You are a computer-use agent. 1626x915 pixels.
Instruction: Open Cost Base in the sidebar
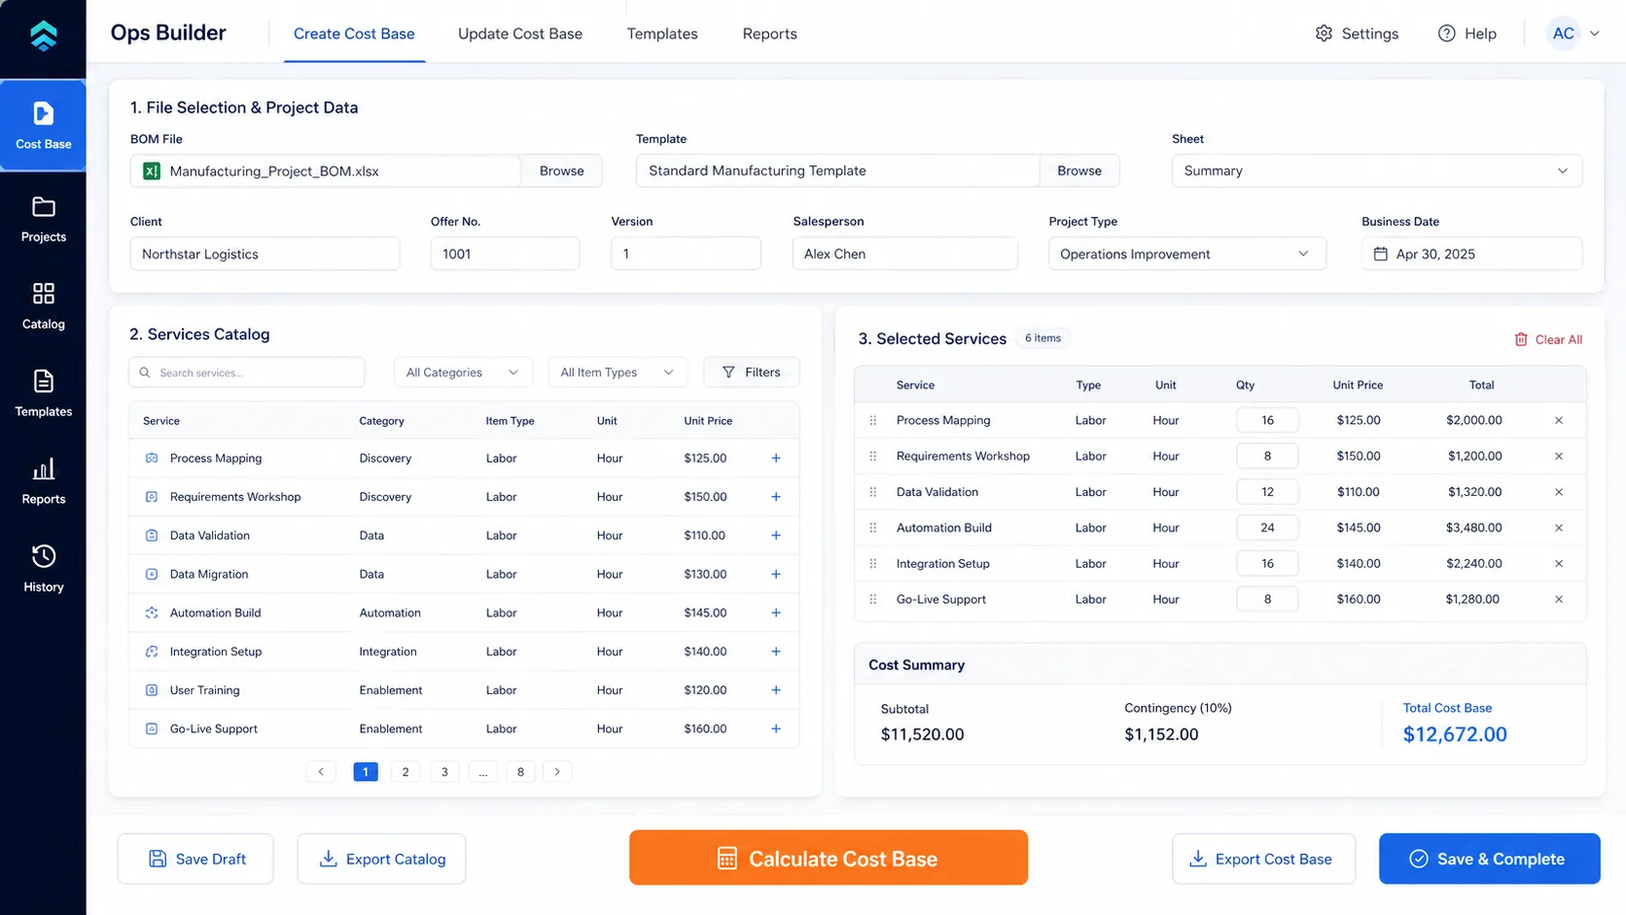coord(43,125)
